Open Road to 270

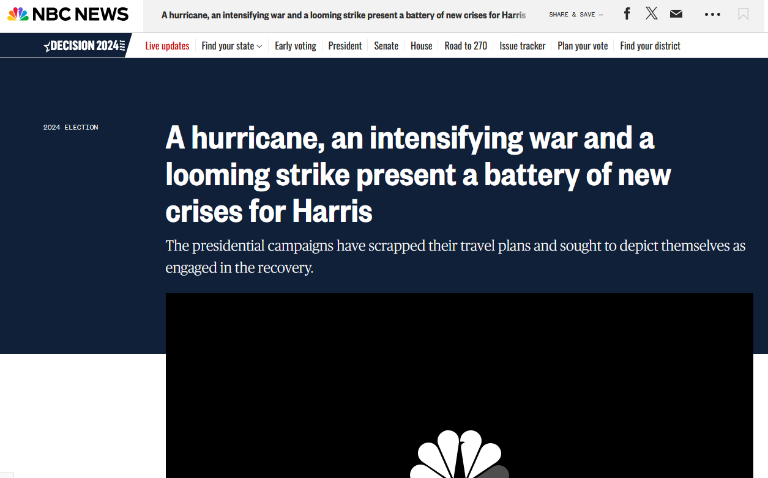[466, 46]
